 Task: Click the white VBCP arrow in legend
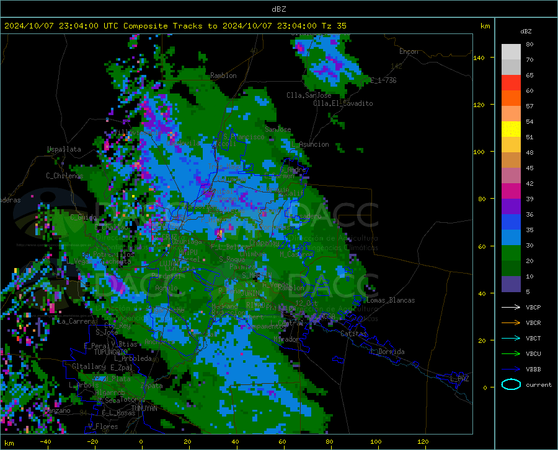tap(511, 307)
